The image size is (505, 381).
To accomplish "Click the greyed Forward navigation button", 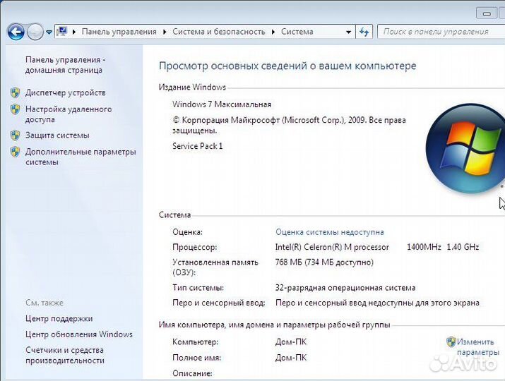I will coord(35,32).
